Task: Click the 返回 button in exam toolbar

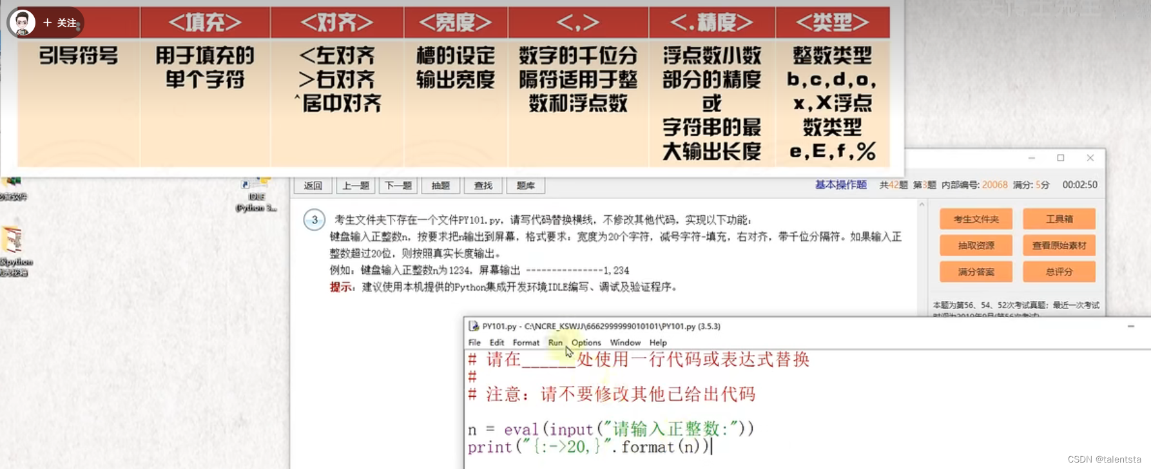Action: [x=313, y=186]
